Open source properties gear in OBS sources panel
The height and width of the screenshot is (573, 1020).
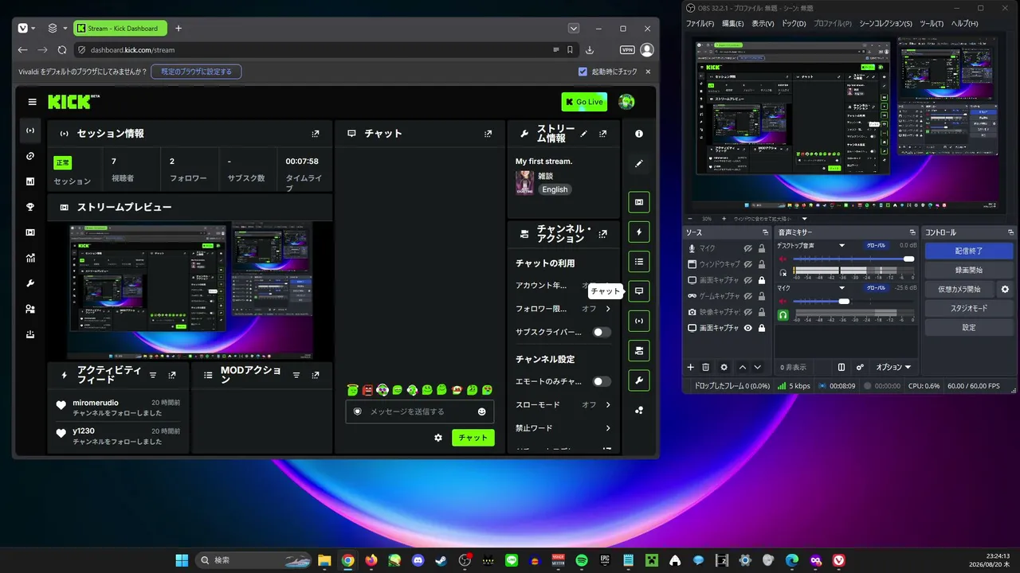pos(724,367)
